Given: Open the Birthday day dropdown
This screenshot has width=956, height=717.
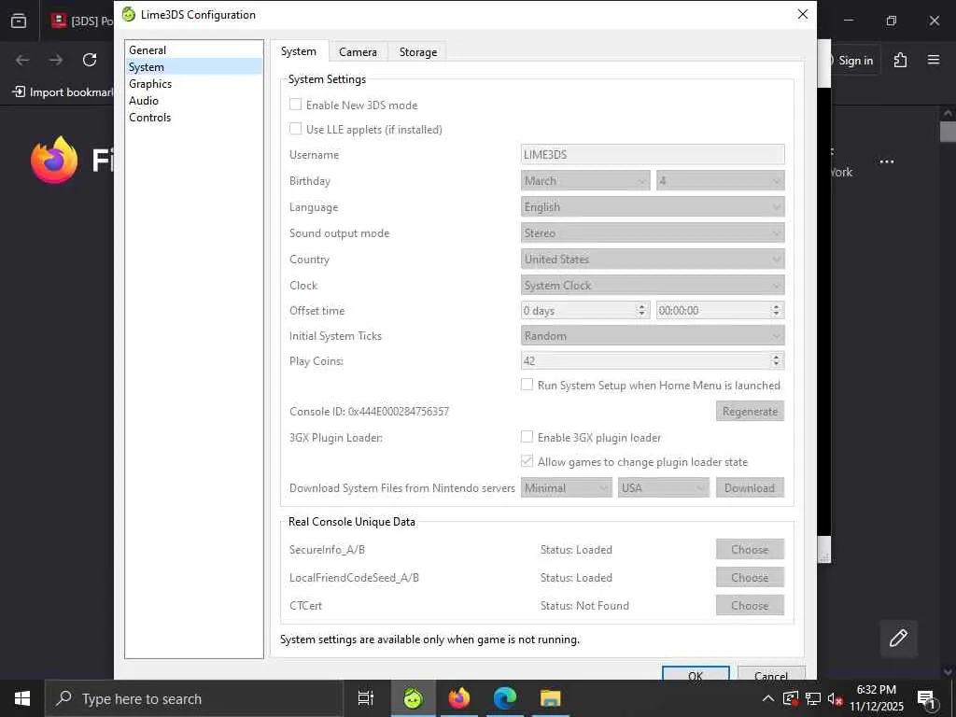Looking at the screenshot, I should [720, 180].
